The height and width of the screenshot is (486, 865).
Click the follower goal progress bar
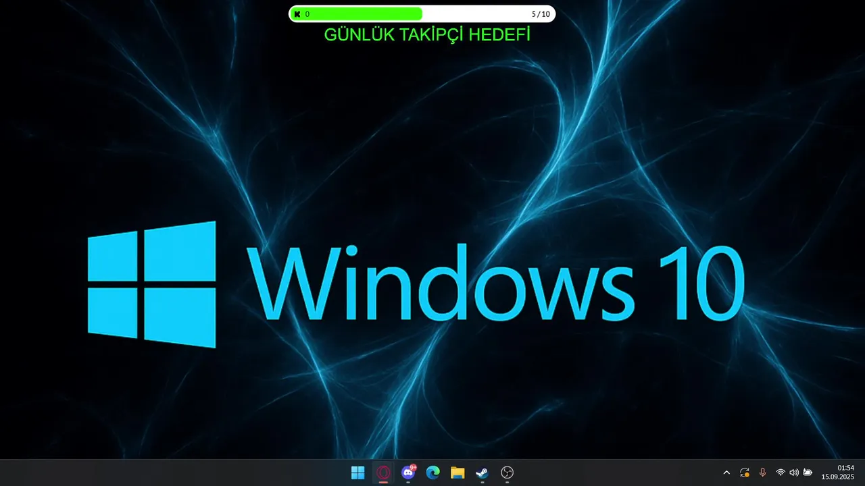pyautogui.click(x=422, y=13)
